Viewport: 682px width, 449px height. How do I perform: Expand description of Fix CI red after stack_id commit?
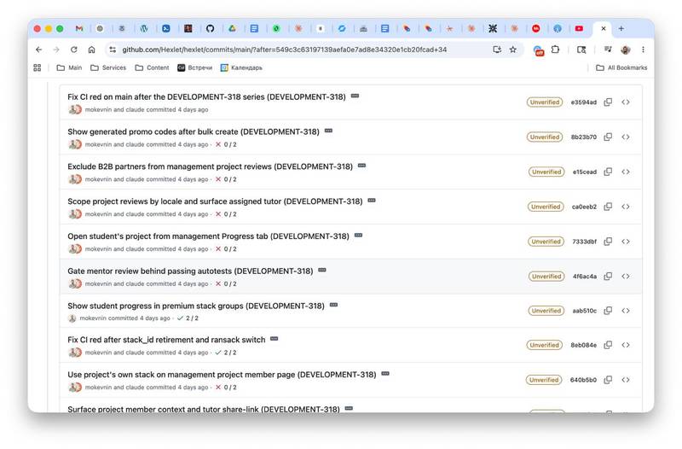274,339
